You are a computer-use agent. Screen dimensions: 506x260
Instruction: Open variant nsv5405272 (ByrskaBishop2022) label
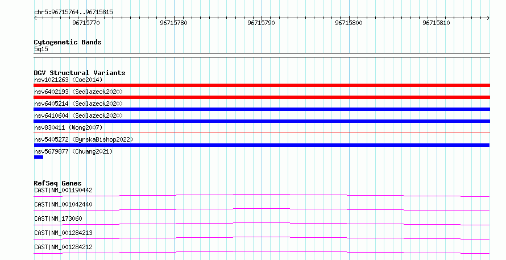84,139
